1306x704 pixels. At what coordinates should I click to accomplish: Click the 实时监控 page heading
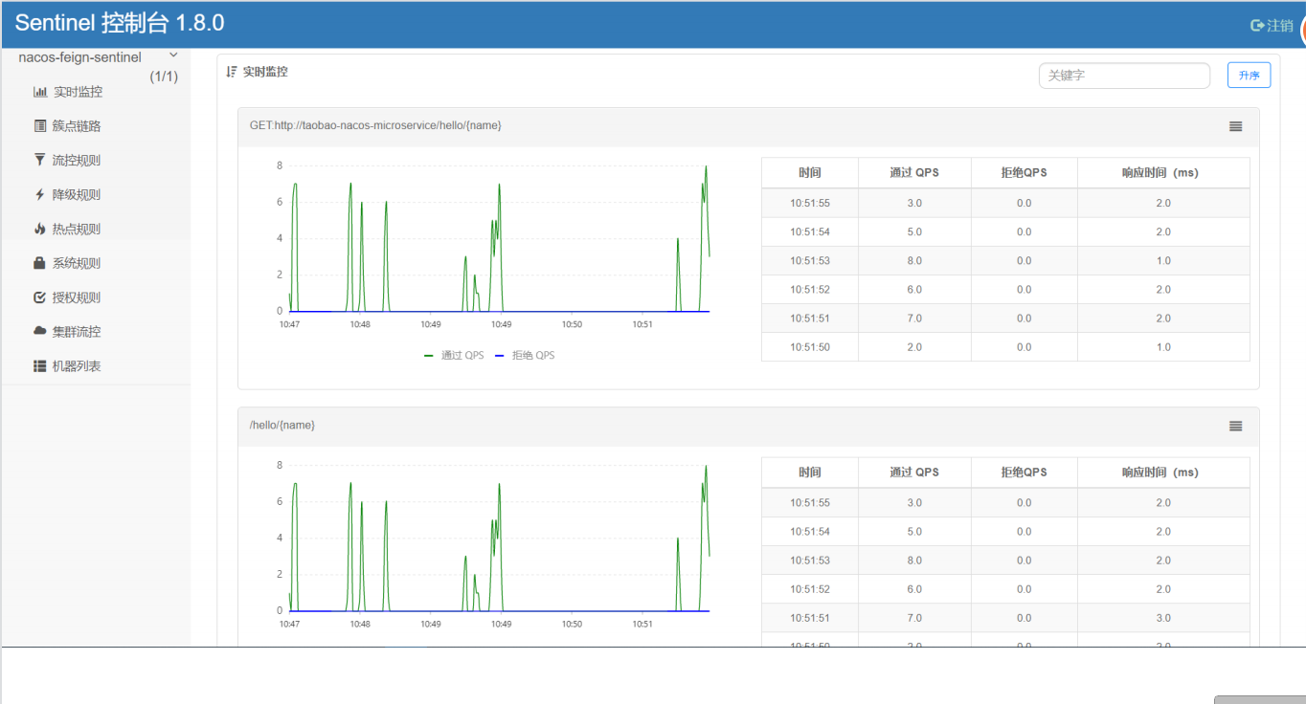(265, 72)
